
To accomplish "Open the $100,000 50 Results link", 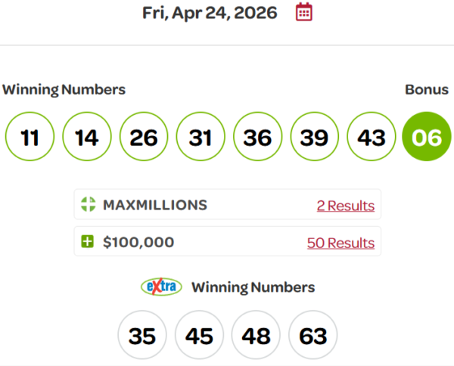I will 340,243.
